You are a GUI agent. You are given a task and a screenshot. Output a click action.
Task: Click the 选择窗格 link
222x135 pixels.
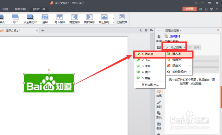(175, 36)
